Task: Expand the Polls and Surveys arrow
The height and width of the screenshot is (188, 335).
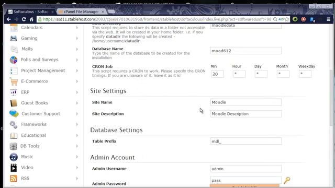Action: [x=77, y=60]
